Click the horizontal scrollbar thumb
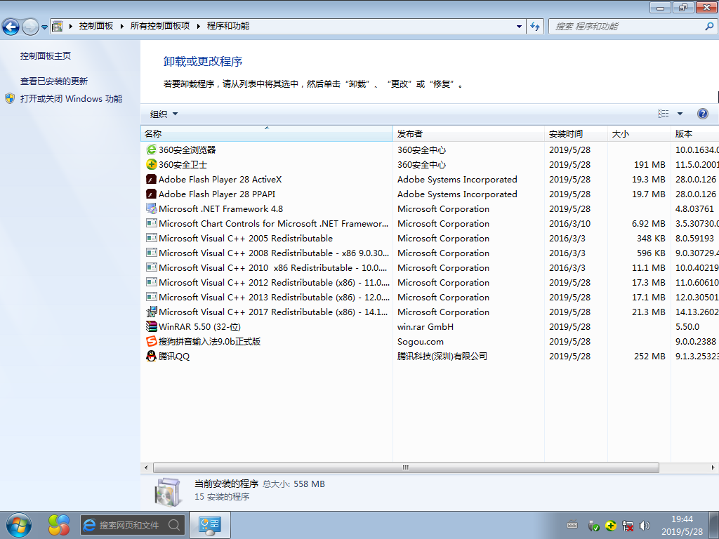This screenshot has height=539, width=719. coord(406,467)
